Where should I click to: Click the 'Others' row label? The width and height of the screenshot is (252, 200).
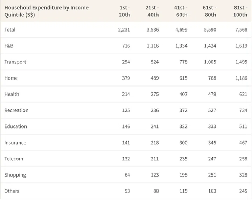12,191
